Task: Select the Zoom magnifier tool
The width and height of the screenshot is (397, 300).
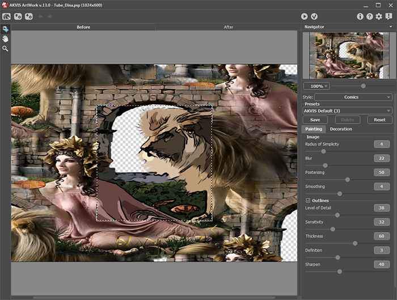Action: coord(5,48)
